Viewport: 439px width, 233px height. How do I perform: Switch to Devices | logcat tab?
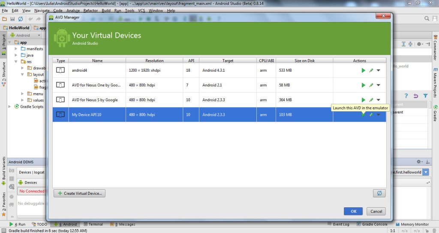click(x=31, y=172)
